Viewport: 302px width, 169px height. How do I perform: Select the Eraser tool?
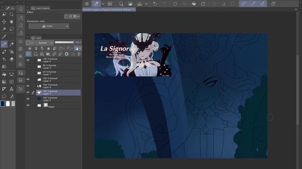pyautogui.click(x=11, y=59)
